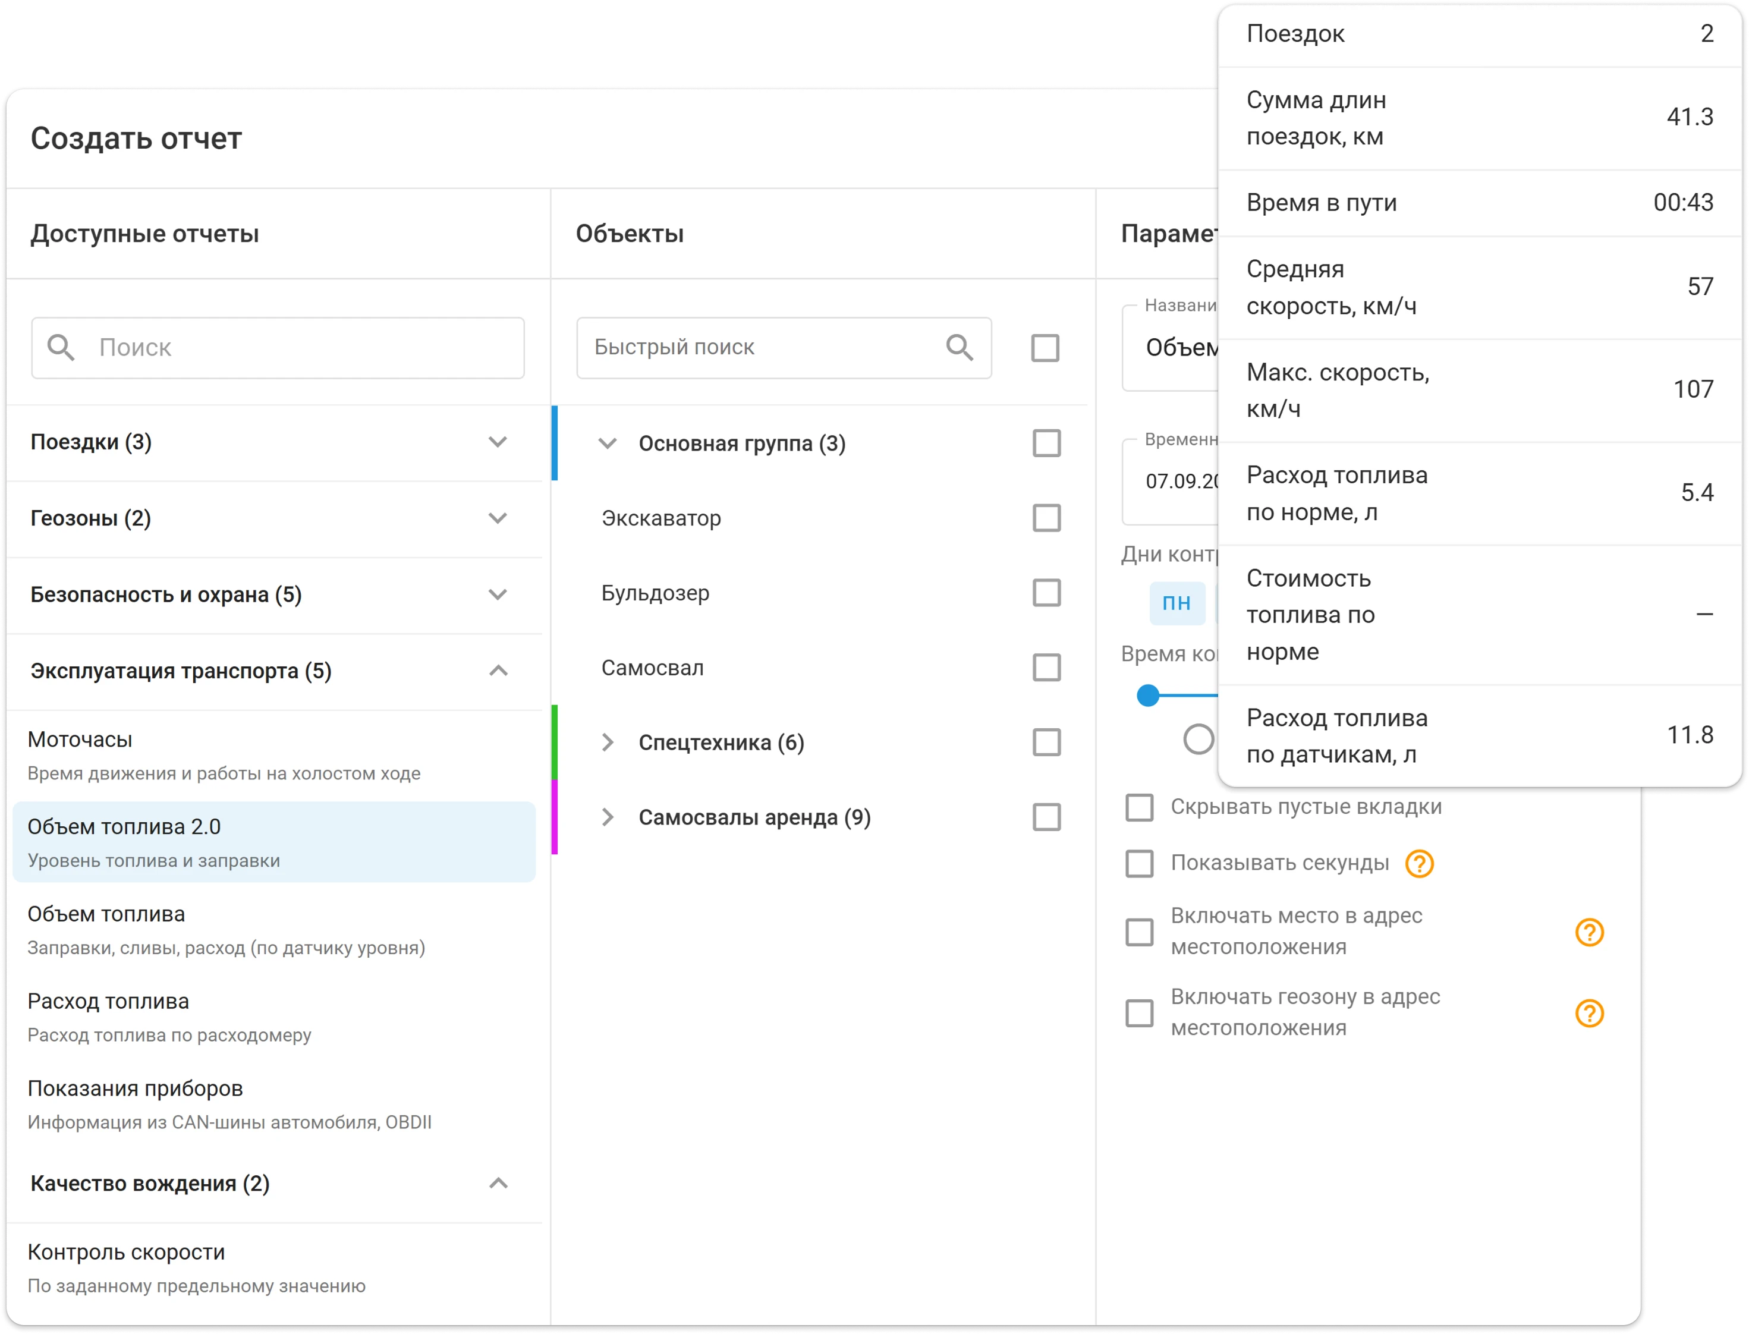Screen dimensions: 1749x1334
Task: Enable Включать место в адрес местоположения
Action: [x=1139, y=932]
